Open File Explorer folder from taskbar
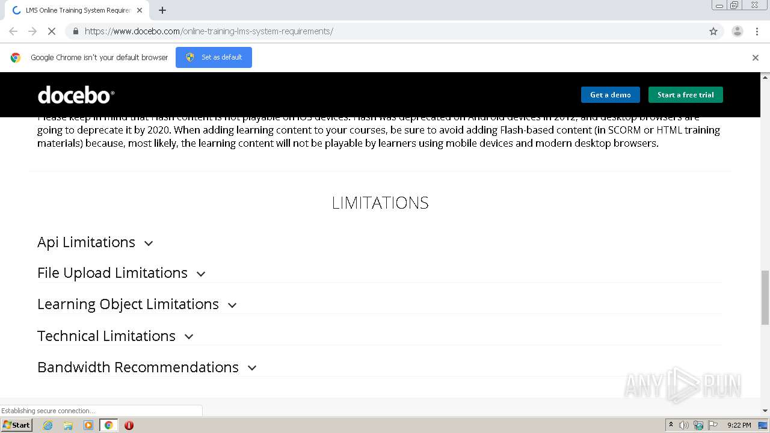770x433 pixels. point(68,425)
